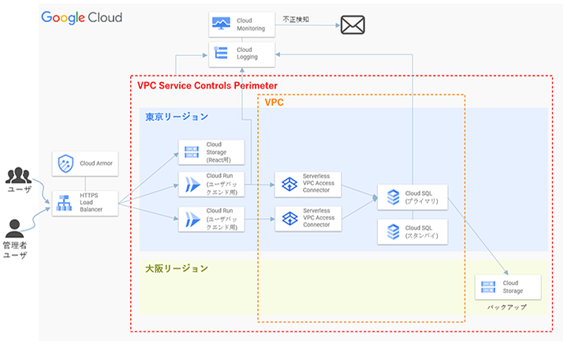Click the Cloud Monitoring icon

point(221,24)
